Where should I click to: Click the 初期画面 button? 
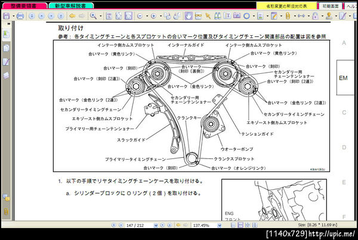(330, 6)
